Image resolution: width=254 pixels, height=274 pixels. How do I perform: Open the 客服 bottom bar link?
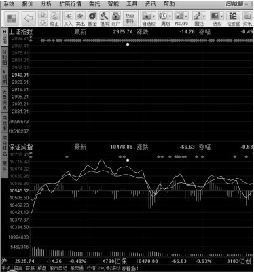pyautogui.click(x=30, y=269)
